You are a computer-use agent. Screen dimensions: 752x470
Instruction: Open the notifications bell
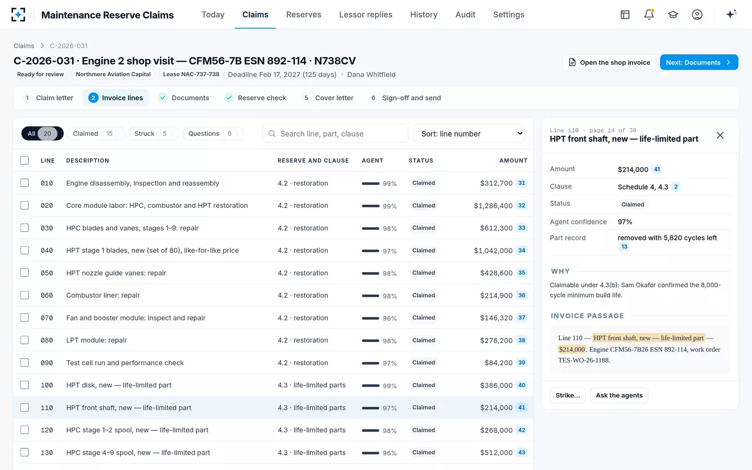click(x=649, y=15)
